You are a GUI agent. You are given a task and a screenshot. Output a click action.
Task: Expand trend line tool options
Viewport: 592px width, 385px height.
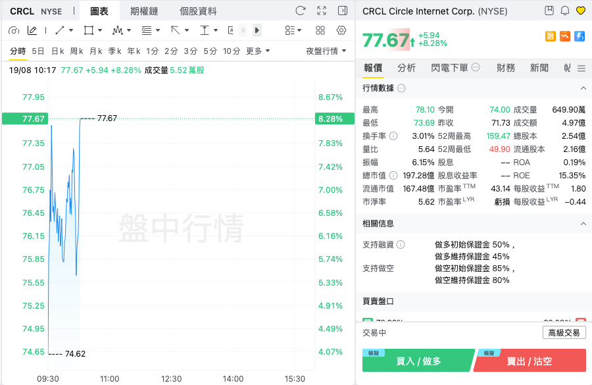click(x=71, y=30)
